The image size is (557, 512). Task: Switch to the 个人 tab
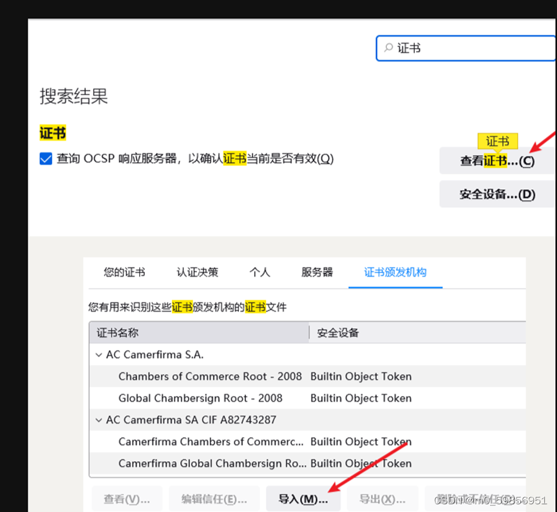(x=260, y=272)
